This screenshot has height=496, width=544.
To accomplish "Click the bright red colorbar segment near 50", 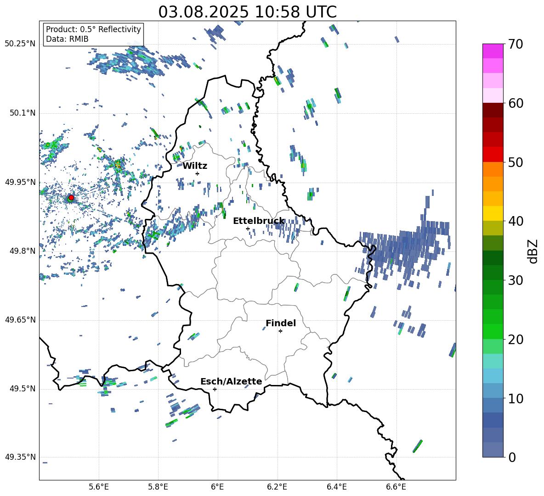I will click(x=493, y=155).
